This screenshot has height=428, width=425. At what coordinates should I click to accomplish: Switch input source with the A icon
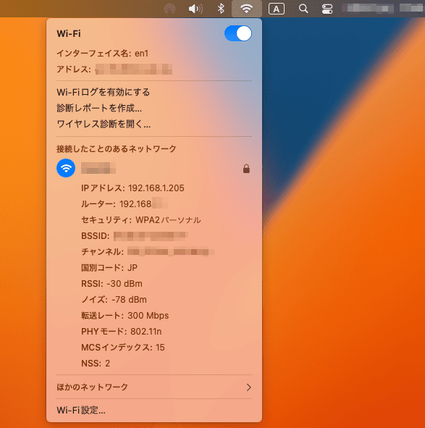277,9
